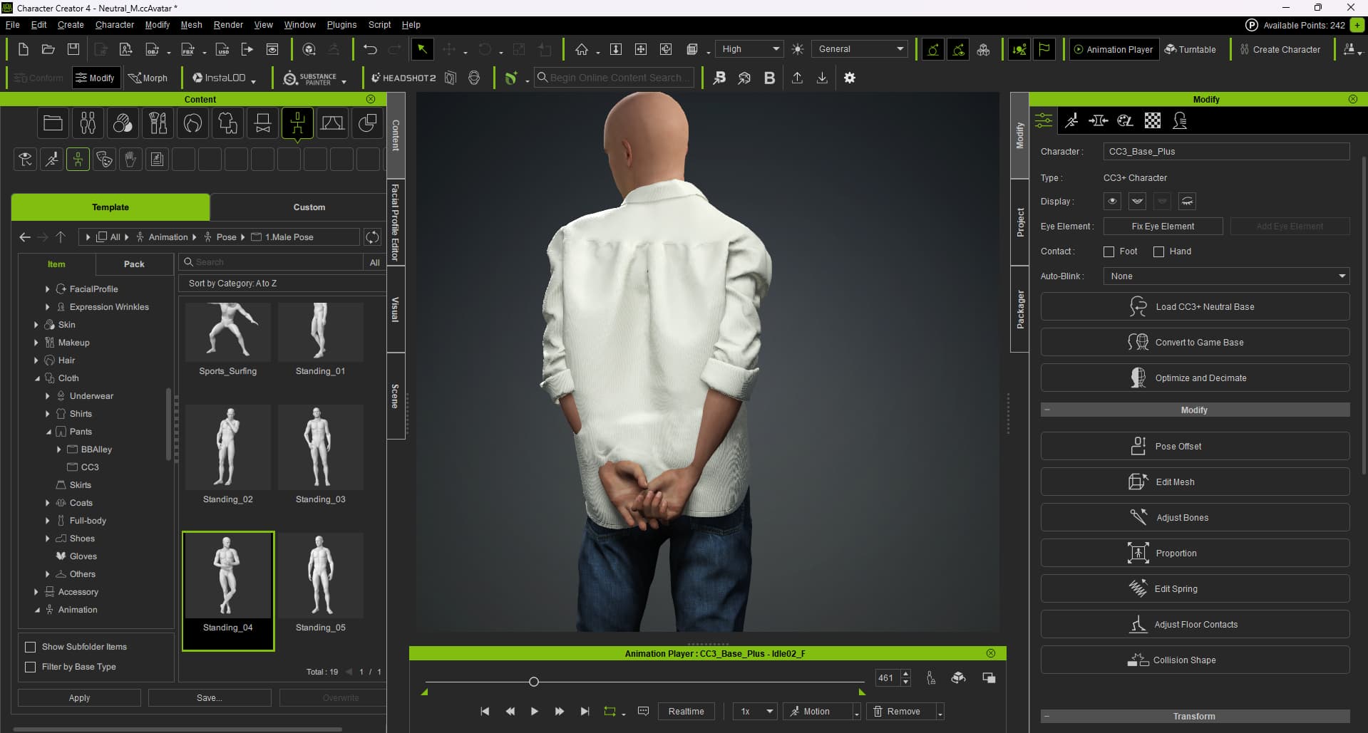This screenshot has height=733, width=1368.
Task: Click the Turntable button
Action: (x=1190, y=49)
